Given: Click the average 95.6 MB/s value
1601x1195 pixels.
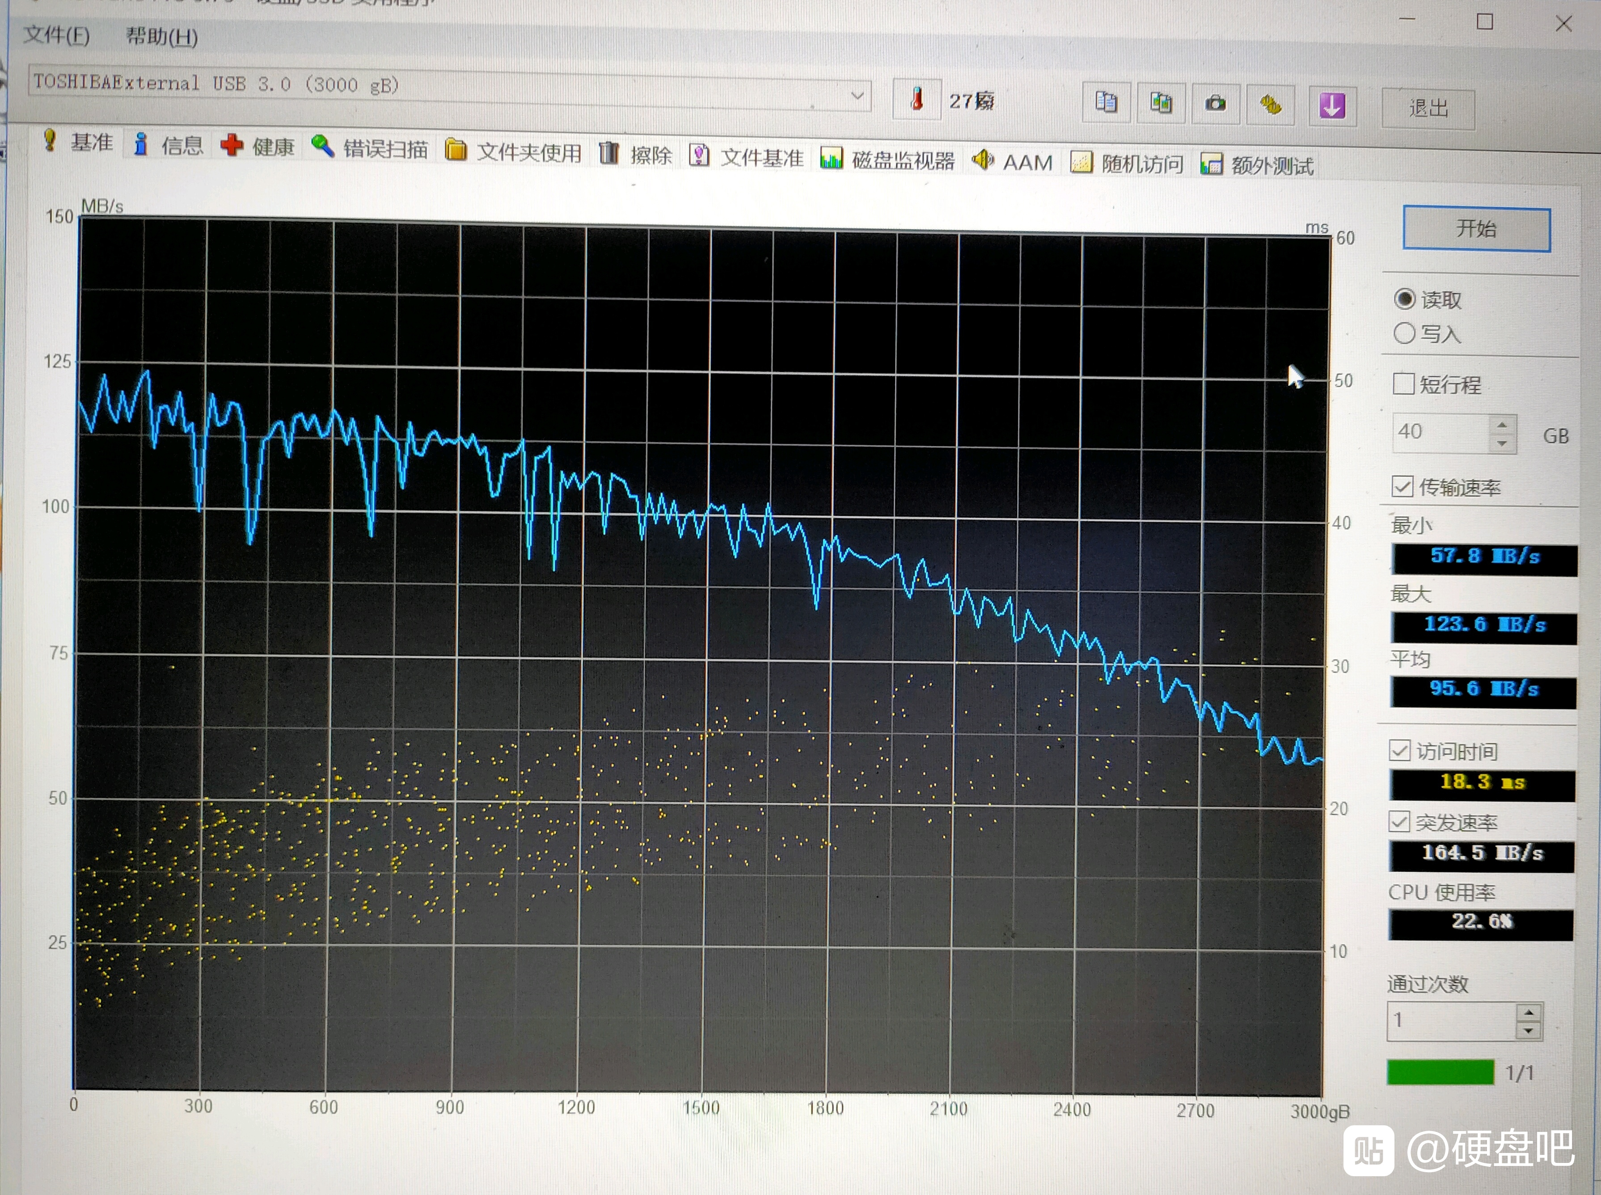Looking at the screenshot, I should [1483, 691].
